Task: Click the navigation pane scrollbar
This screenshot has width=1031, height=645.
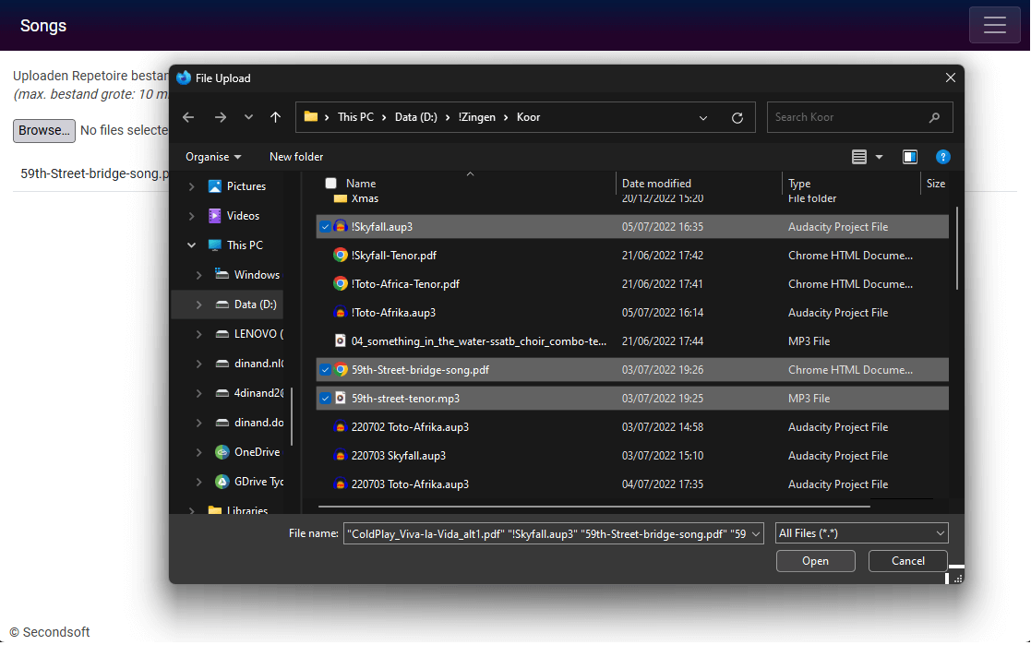Action: [292, 415]
